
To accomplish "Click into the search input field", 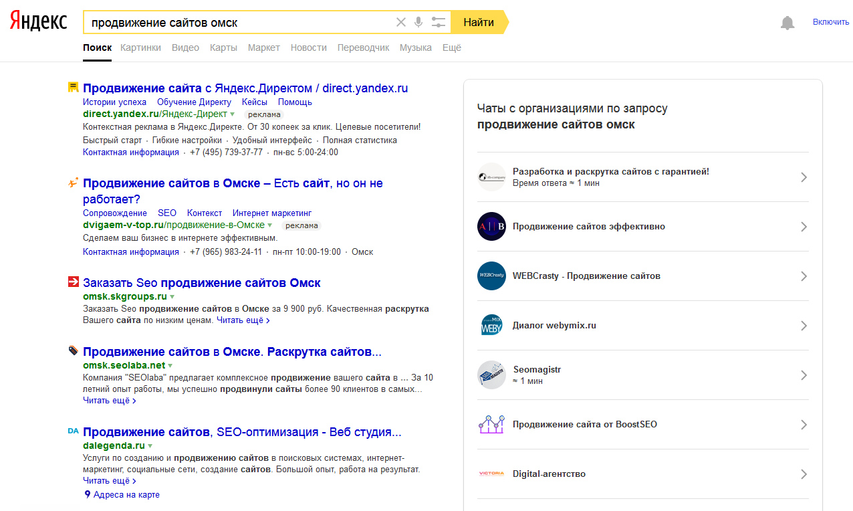I will click(x=241, y=22).
